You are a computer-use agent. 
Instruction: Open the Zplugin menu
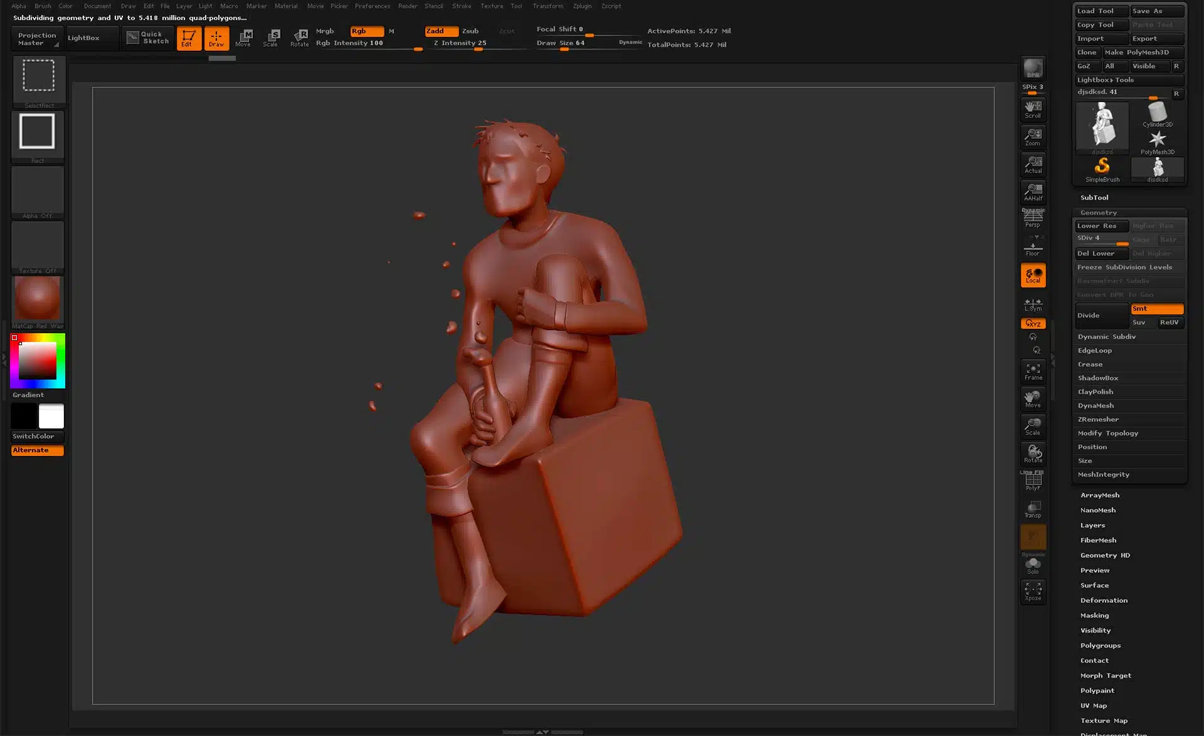(x=582, y=6)
